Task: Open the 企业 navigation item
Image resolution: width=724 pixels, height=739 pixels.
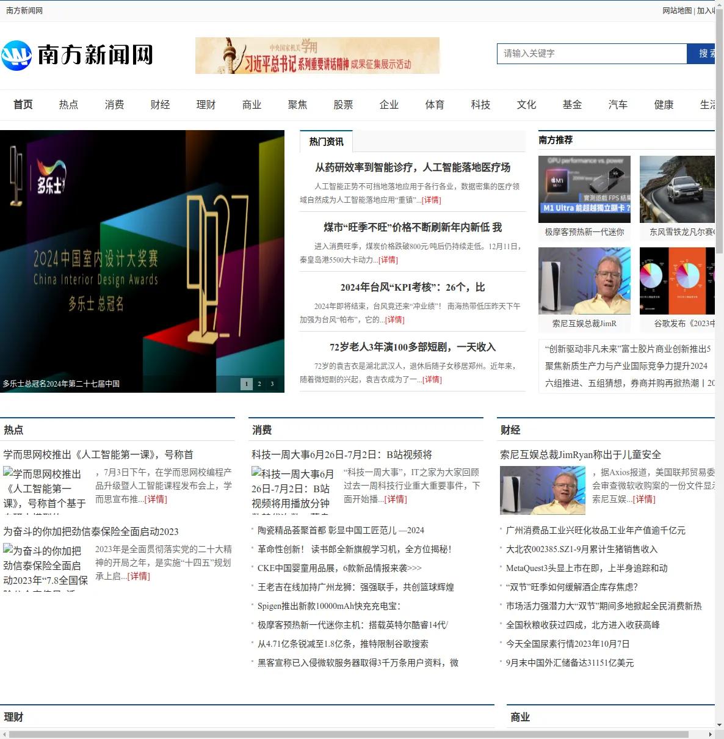Action: (389, 104)
